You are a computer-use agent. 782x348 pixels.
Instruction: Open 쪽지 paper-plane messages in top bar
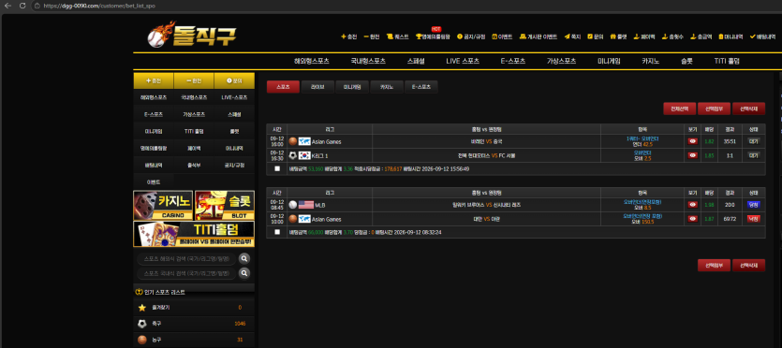click(572, 36)
